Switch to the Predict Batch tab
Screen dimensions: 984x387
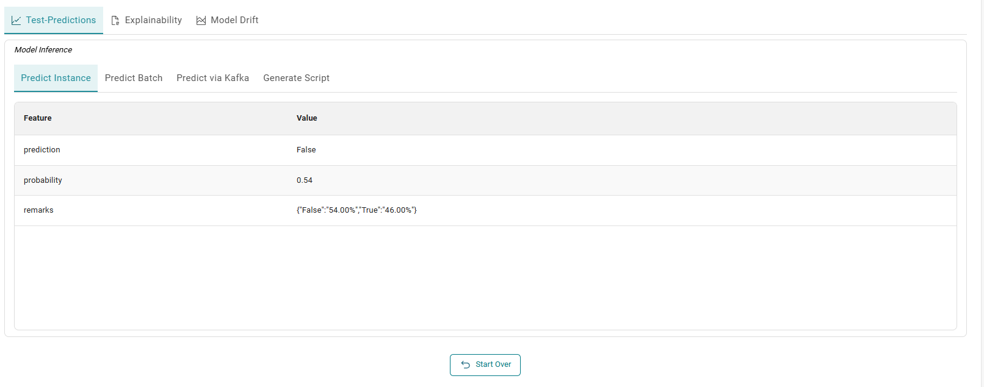click(x=133, y=78)
